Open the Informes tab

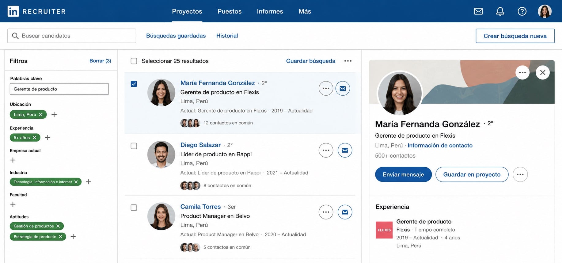[270, 11]
